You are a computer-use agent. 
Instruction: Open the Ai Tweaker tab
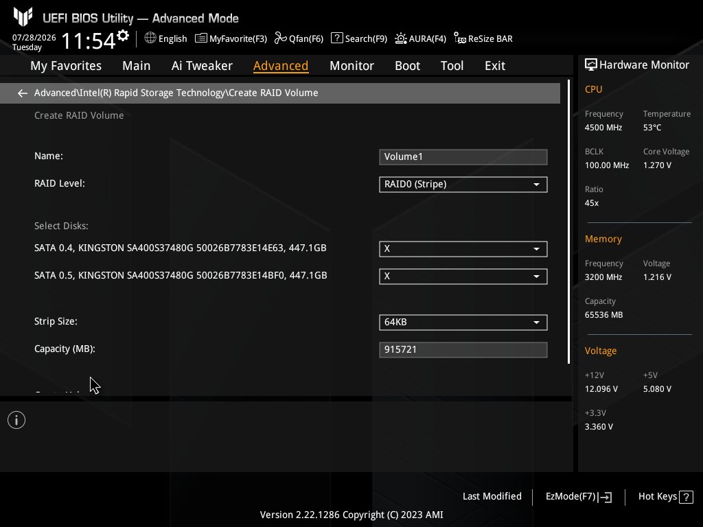(202, 66)
